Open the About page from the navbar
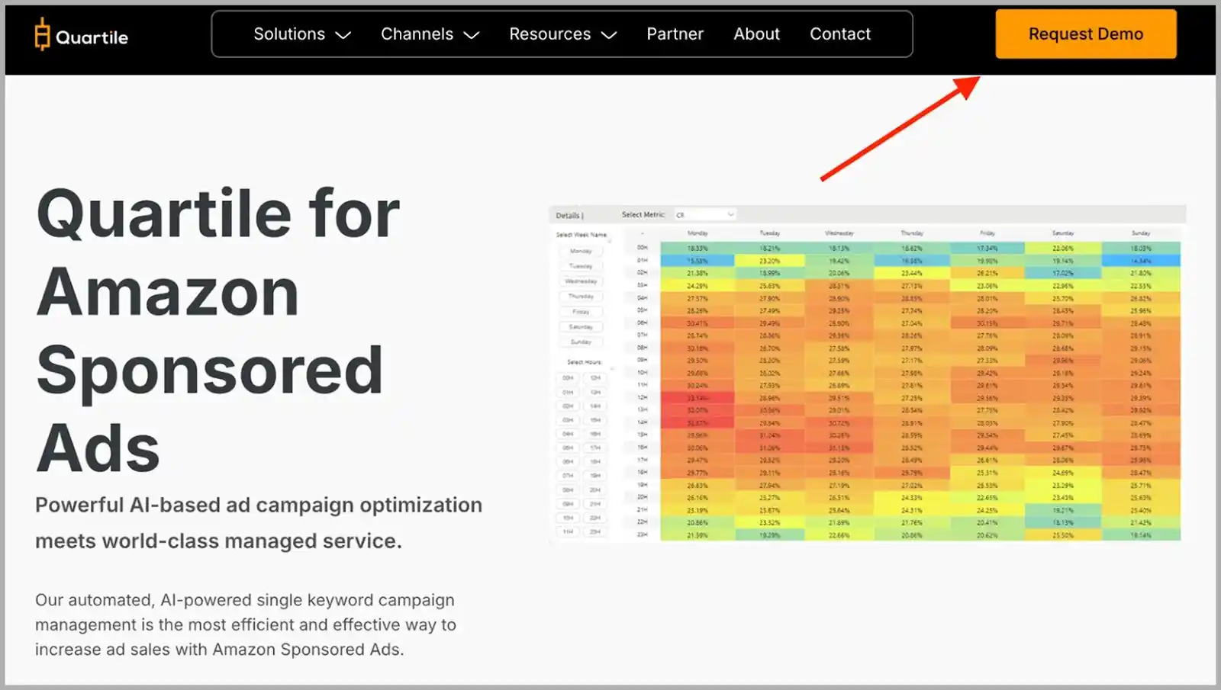This screenshot has width=1221, height=690. (x=756, y=34)
